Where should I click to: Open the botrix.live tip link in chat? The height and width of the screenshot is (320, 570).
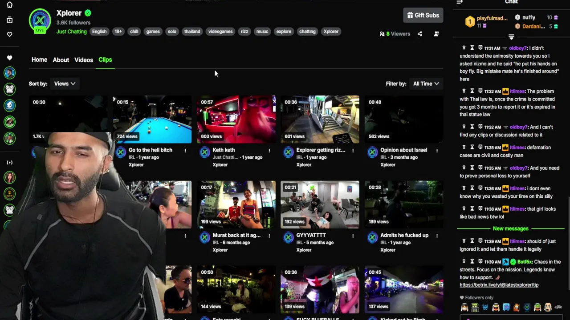[499, 285]
